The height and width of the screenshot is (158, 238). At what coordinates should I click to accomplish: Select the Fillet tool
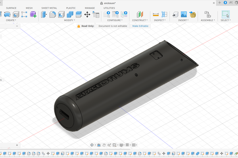tap(52, 15)
